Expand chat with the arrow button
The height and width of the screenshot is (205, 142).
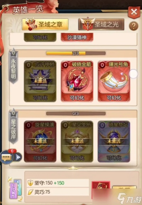click(x=18, y=157)
